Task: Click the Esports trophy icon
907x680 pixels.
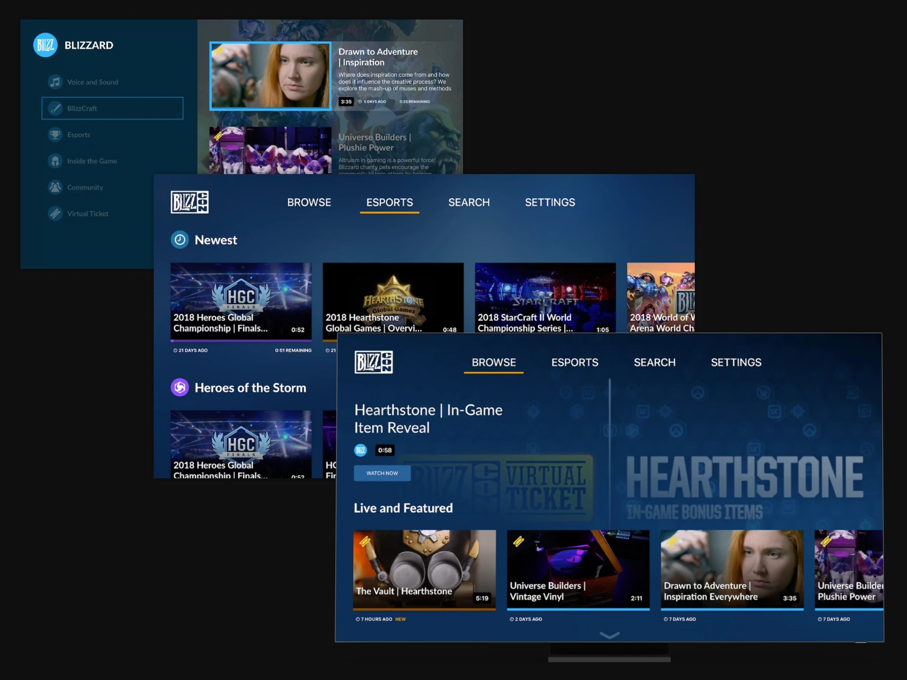Action: tap(55, 135)
